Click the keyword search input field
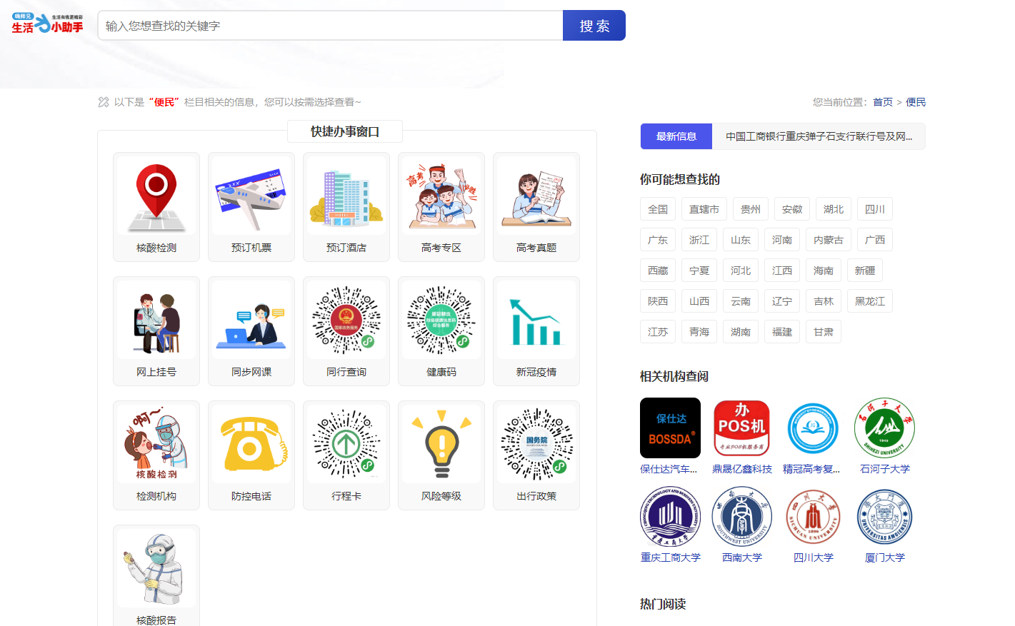 [330, 26]
